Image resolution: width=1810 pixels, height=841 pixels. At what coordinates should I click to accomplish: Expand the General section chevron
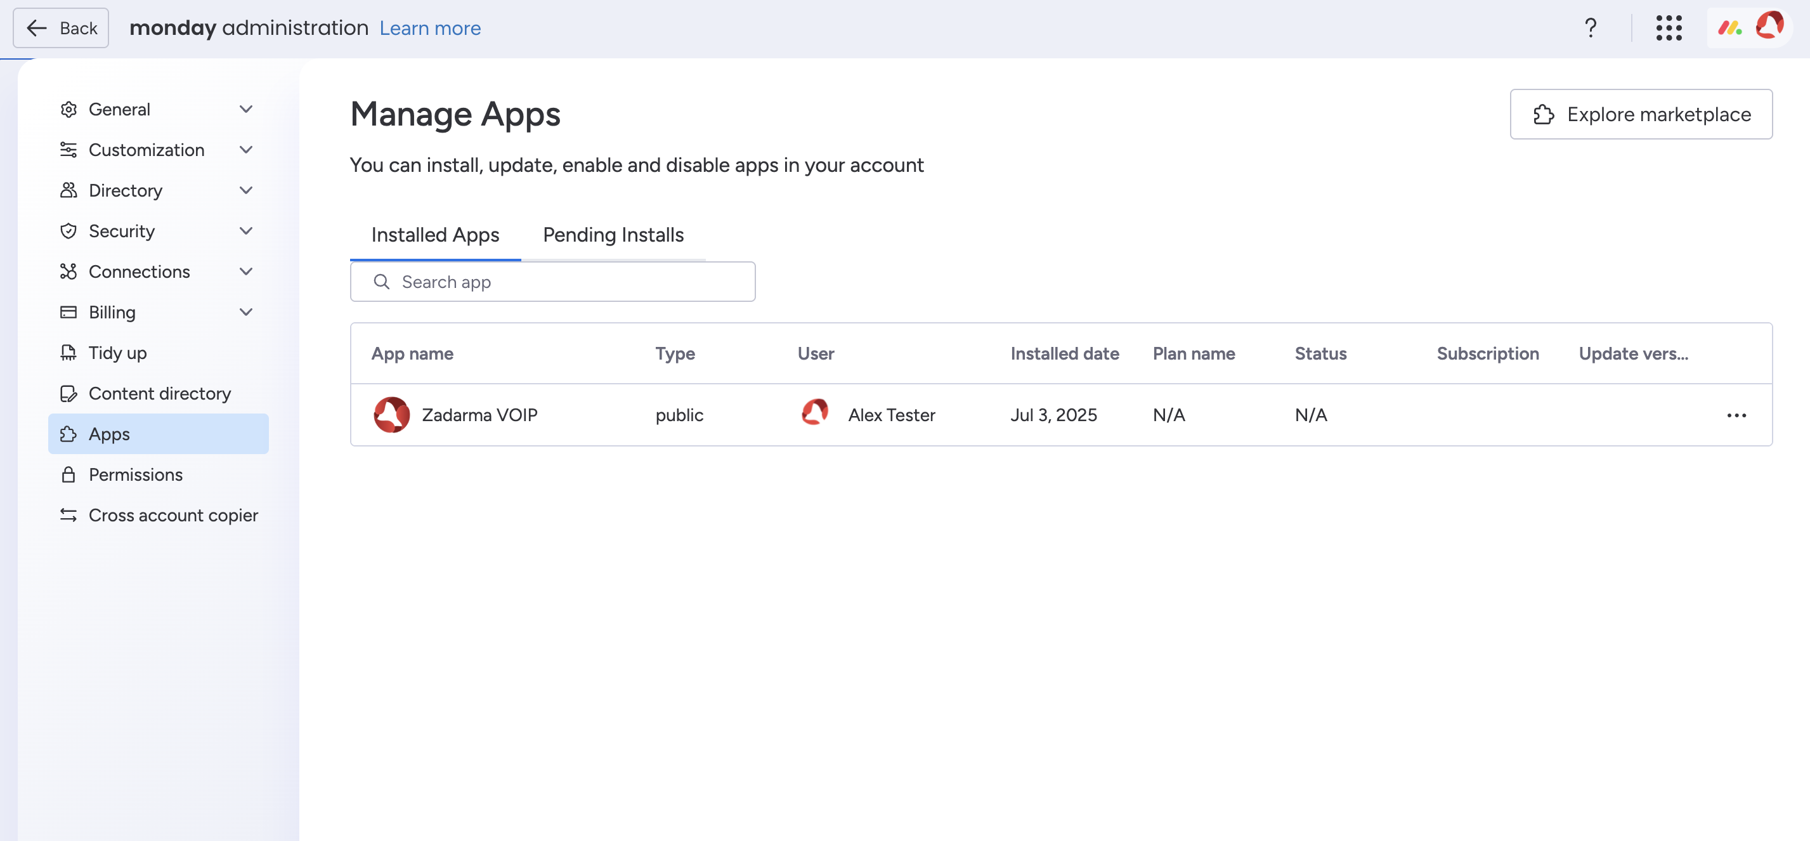tap(246, 110)
